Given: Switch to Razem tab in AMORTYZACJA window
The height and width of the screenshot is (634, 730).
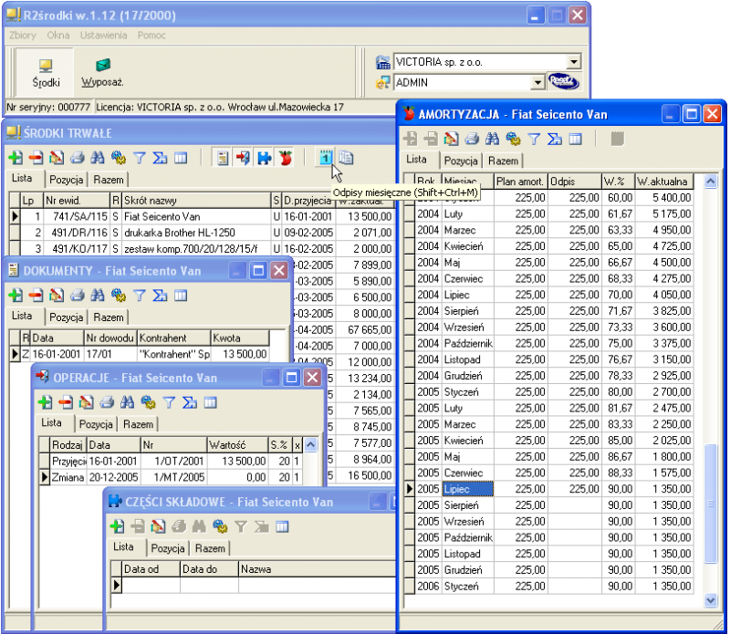Looking at the screenshot, I should [504, 161].
